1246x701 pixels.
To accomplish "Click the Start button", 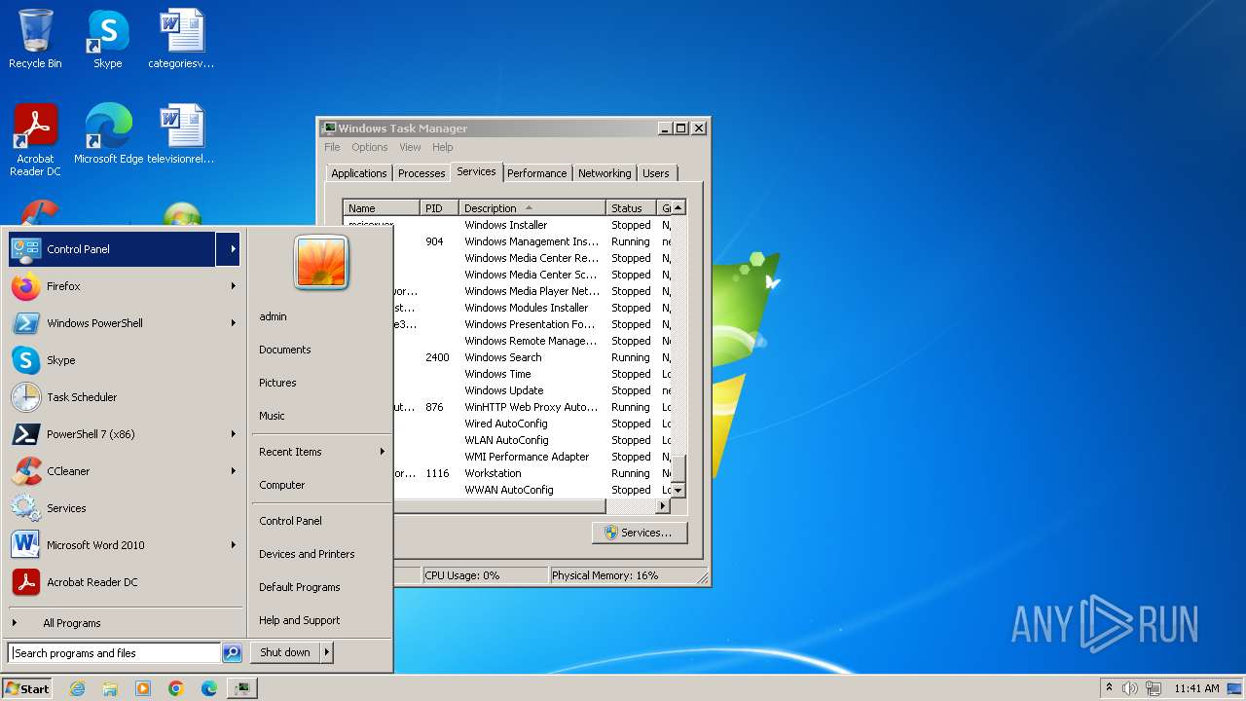I will click(27, 688).
